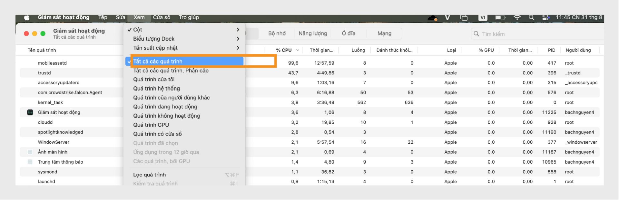The width and height of the screenshot is (619, 200).
Task: Choose "Quá trình hệ thống" filter
Action: tap(156, 89)
